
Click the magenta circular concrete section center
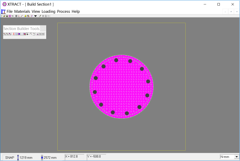121,87
